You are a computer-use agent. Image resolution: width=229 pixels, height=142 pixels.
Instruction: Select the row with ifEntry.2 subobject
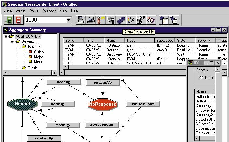(x=145, y=45)
